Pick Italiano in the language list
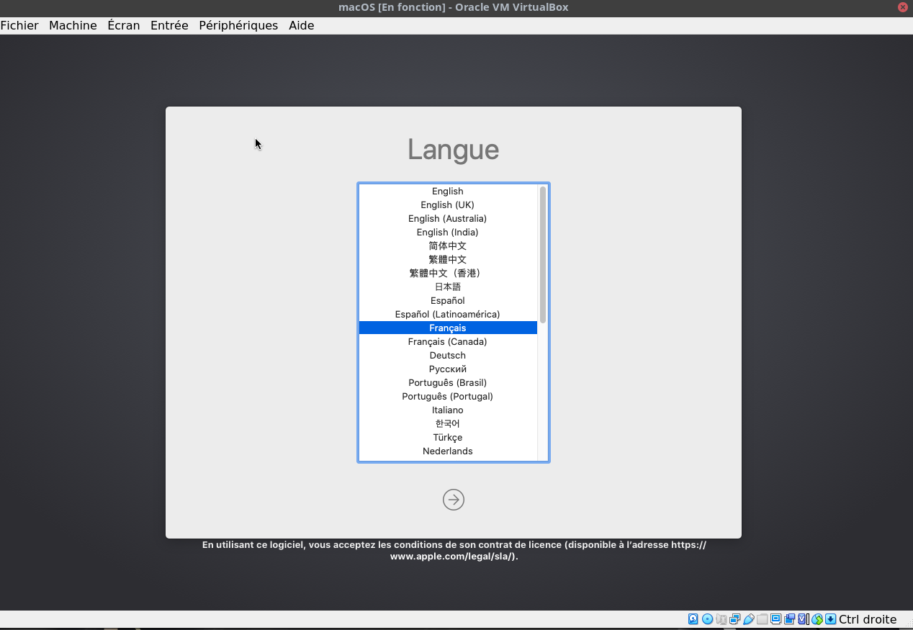Viewport: 913px width, 630px height. 447,410
